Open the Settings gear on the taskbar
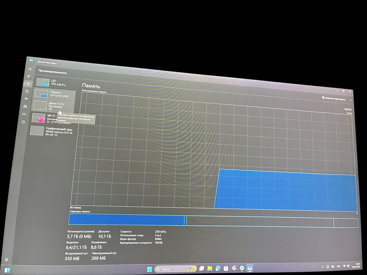This screenshot has height=275, width=367. (x=242, y=268)
